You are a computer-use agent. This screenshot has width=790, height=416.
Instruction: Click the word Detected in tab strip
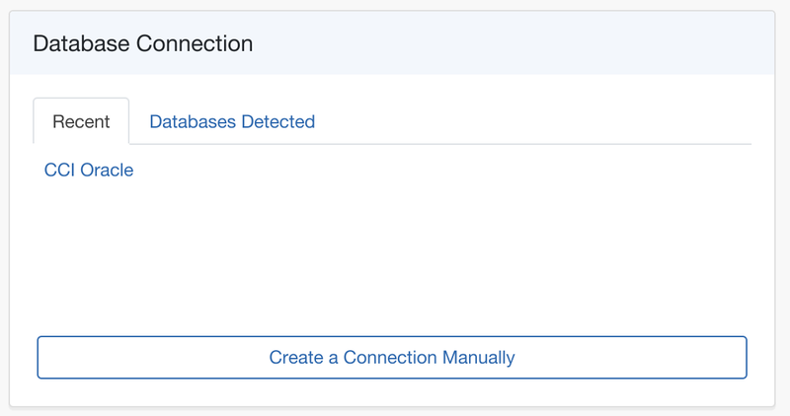278,121
